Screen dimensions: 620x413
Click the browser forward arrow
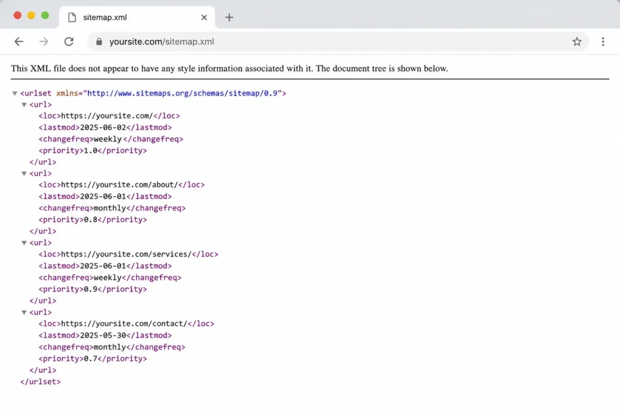pyautogui.click(x=44, y=42)
